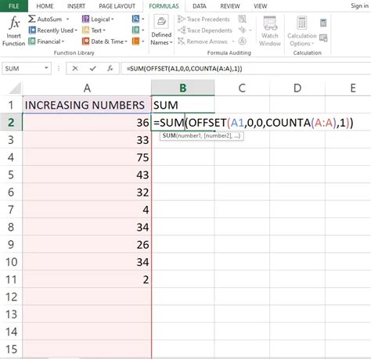This screenshot has width=371, height=359.
Task: Select cell A7 with value 4
Action: point(87,210)
